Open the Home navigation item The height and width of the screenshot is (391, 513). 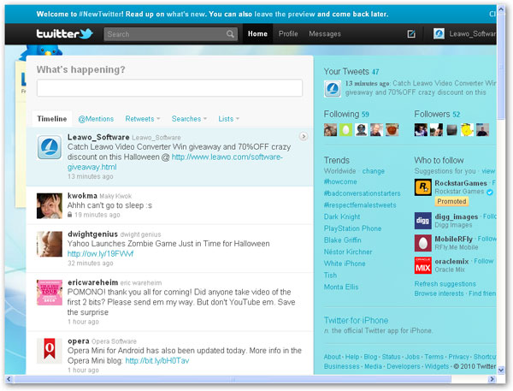(257, 33)
